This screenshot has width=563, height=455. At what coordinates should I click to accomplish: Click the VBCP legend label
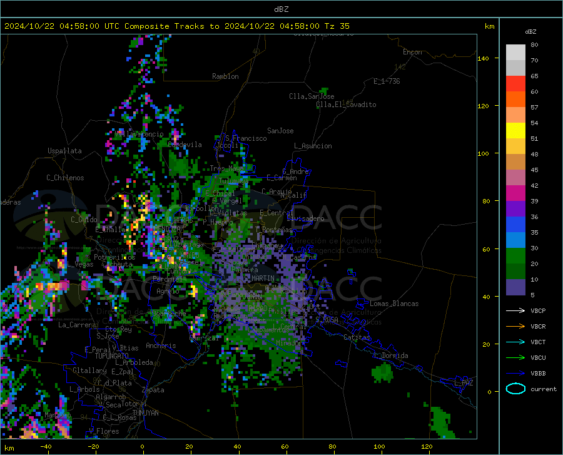(x=538, y=310)
